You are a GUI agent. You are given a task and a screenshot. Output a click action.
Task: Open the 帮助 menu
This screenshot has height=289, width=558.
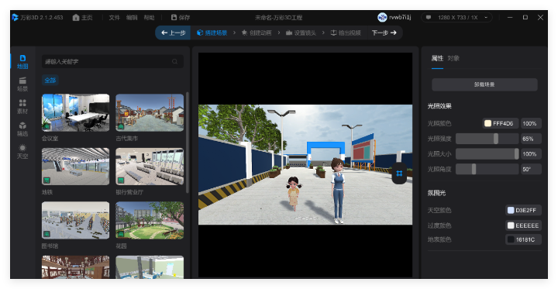pyautogui.click(x=149, y=18)
